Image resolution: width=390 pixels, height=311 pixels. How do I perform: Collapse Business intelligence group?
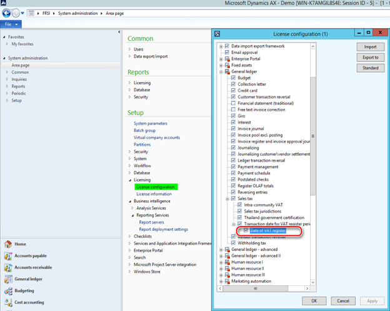(130, 201)
